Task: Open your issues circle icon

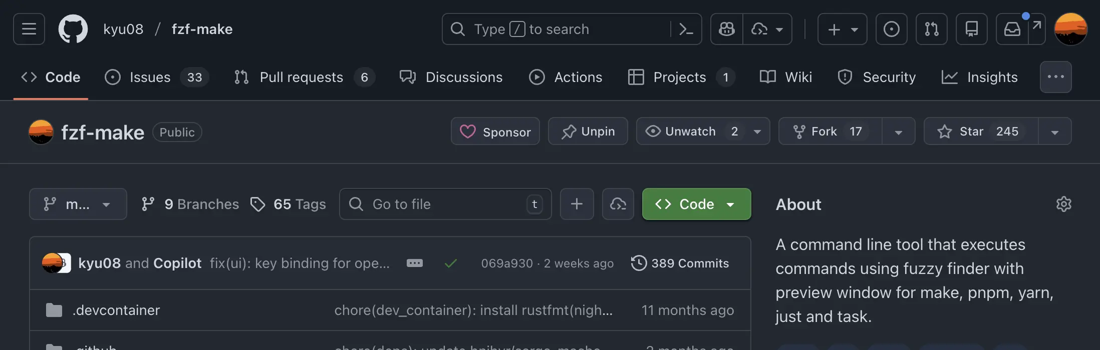Action: tap(892, 29)
